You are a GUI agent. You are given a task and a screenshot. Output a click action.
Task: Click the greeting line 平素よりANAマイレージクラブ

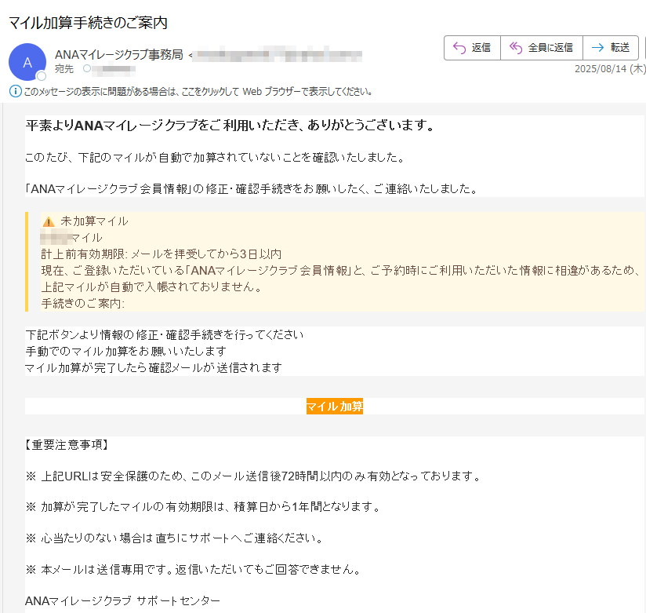click(x=230, y=125)
